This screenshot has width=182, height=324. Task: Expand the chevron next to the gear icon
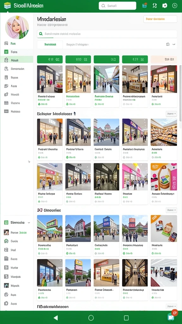pyautogui.click(x=174, y=44)
